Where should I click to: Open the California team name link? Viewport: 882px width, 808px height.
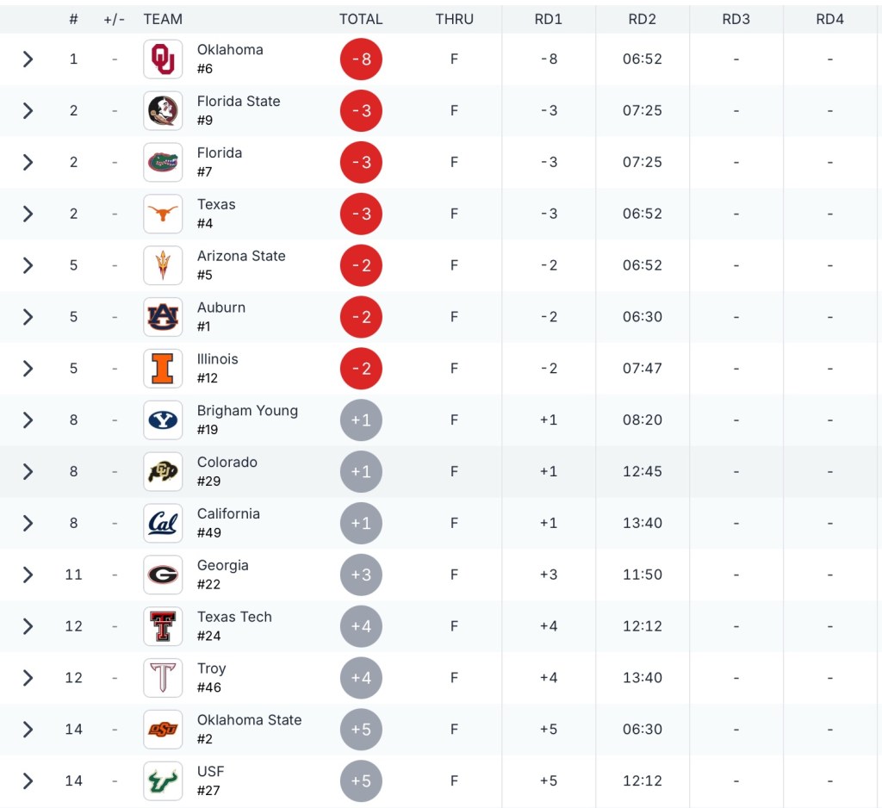228,513
